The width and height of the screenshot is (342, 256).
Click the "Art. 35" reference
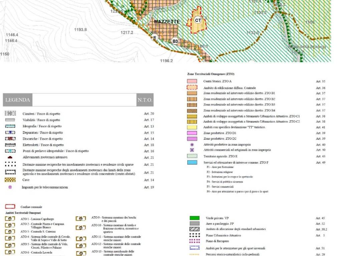pyautogui.click(x=320, y=81)
